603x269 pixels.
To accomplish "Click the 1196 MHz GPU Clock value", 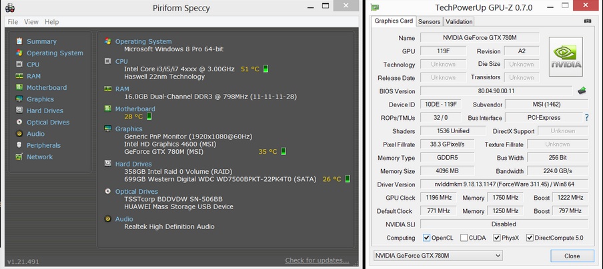I will pyautogui.click(x=438, y=198).
